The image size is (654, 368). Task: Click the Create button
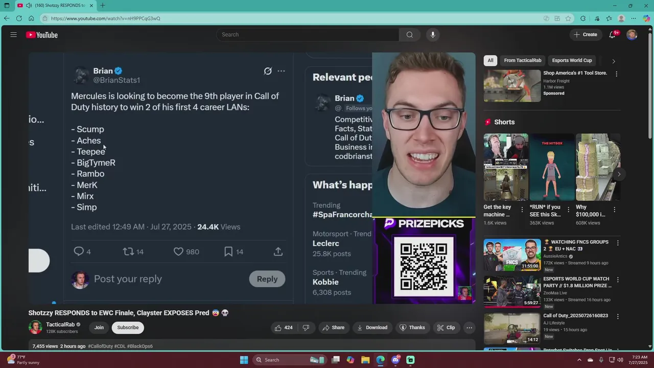585,35
